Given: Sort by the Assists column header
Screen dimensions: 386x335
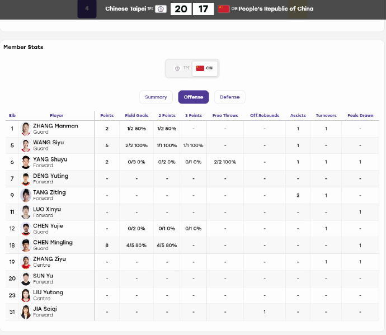Looking at the screenshot, I should coord(298,115).
